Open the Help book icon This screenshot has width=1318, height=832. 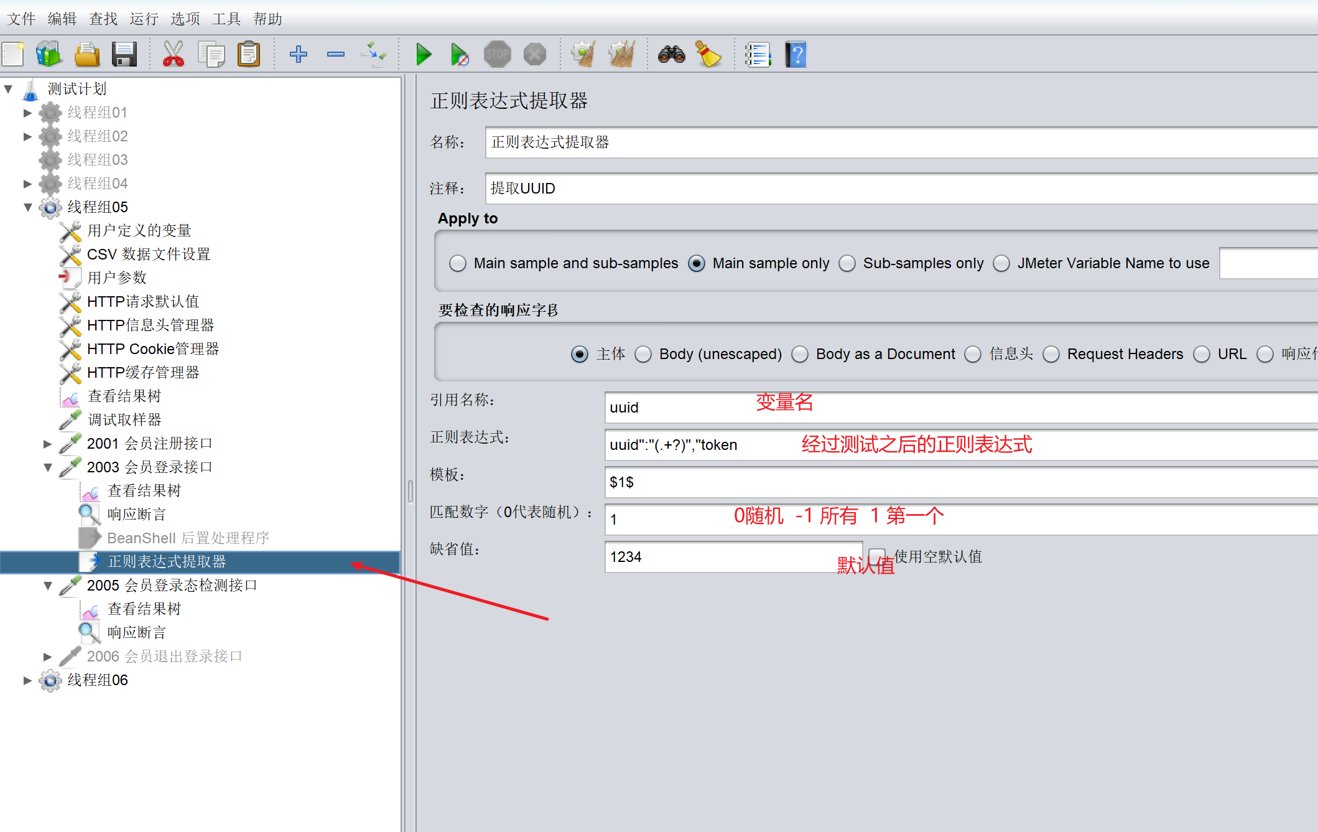[x=796, y=55]
